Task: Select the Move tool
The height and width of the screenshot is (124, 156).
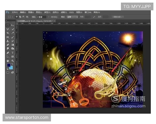Action: 12,25
